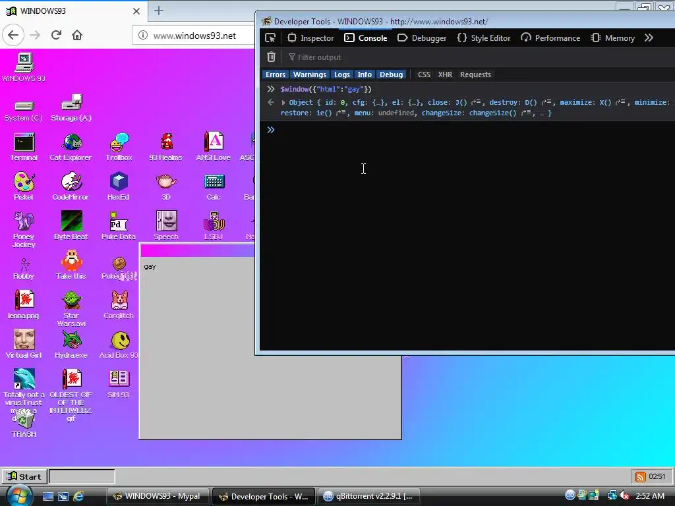This screenshot has width=675, height=506.
Task: Open the Speech icon
Action: pos(166,225)
